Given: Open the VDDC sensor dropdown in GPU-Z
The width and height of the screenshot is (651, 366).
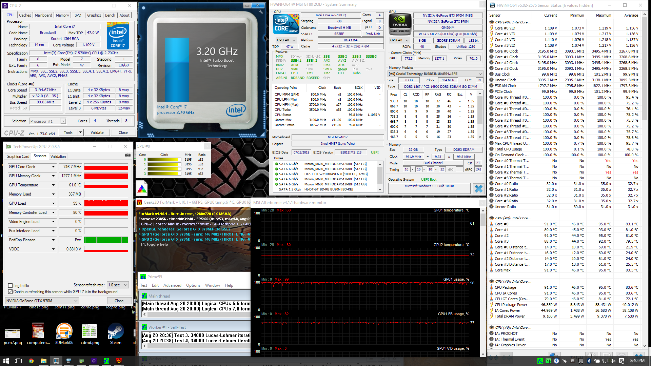Looking at the screenshot, I should pyautogui.click(x=53, y=249).
